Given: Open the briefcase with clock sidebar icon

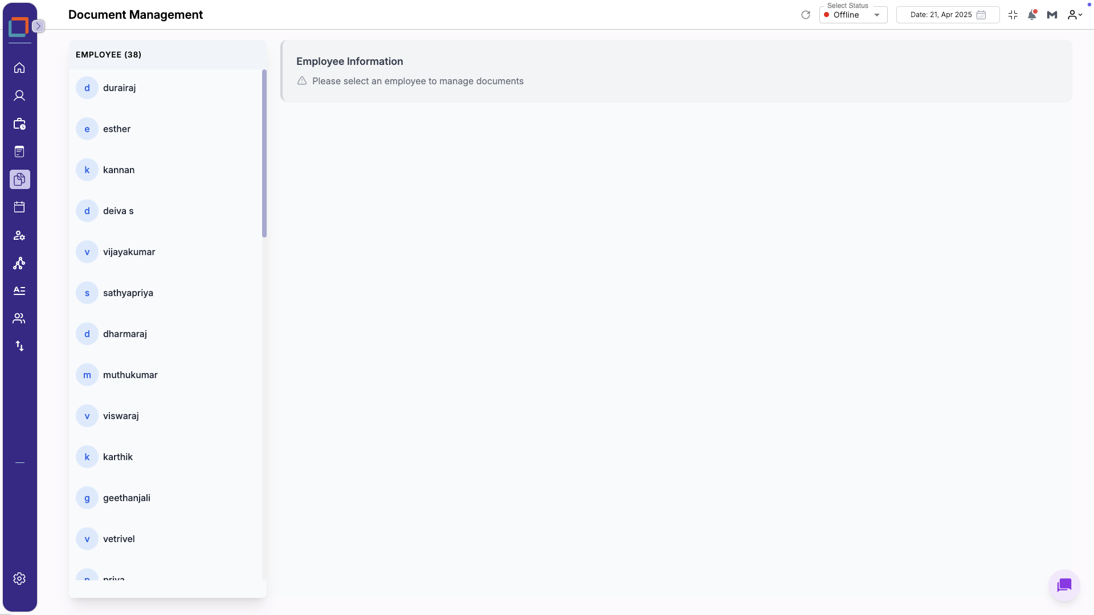Looking at the screenshot, I should (19, 124).
